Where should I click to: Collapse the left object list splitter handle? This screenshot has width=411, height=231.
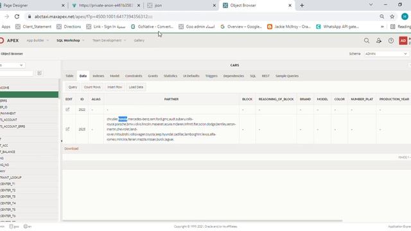(x=62, y=141)
